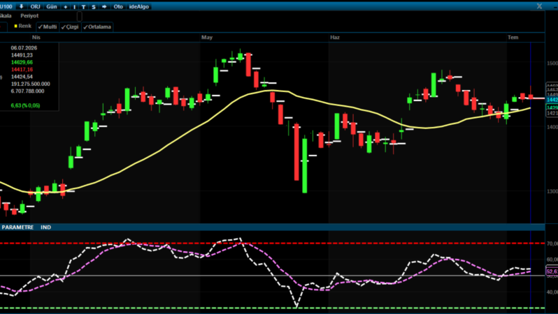Click the right-arrow toolbar icon
558x314 pixels.
(104, 7)
